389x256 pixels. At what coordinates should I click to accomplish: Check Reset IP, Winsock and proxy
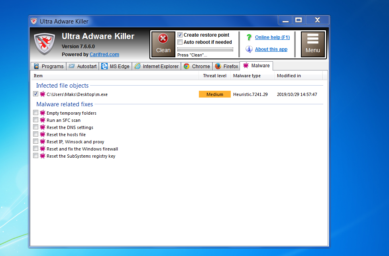[x=35, y=141]
